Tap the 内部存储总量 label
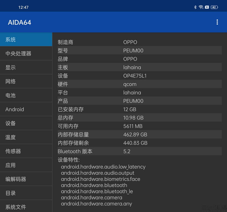227x212 pixels. coord(73,134)
